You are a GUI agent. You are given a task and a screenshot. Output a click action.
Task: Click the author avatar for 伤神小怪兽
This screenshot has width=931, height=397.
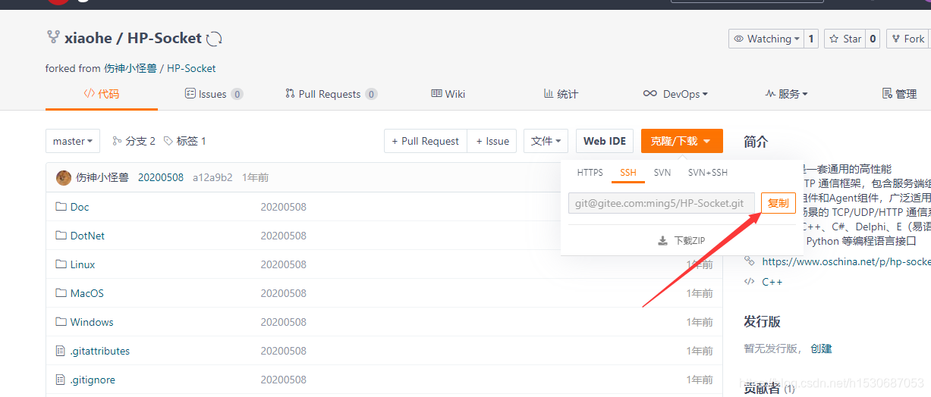click(64, 177)
